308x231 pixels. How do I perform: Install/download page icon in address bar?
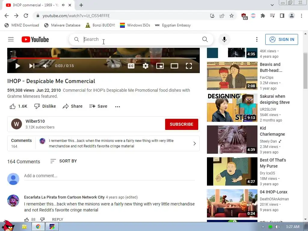[212, 16]
